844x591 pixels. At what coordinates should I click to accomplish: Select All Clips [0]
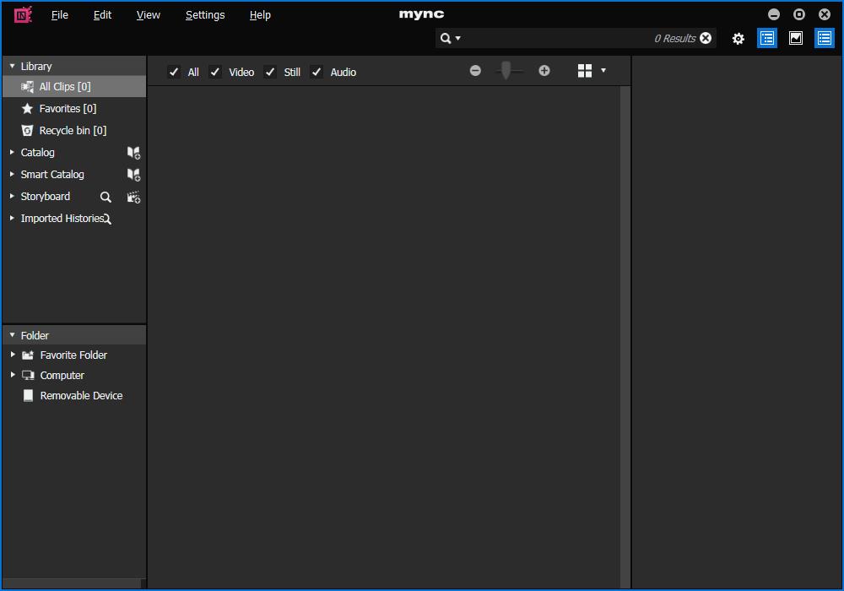[x=74, y=87]
